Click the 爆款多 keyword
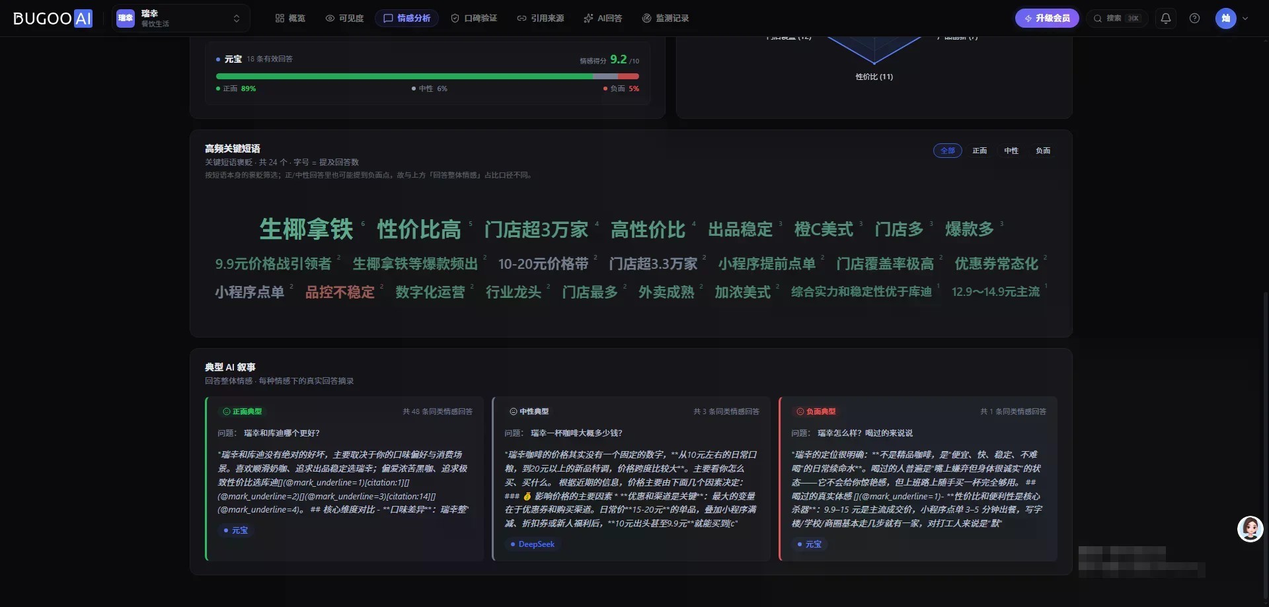The width and height of the screenshot is (1269, 607). pyautogui.click(x=970, y=229)
